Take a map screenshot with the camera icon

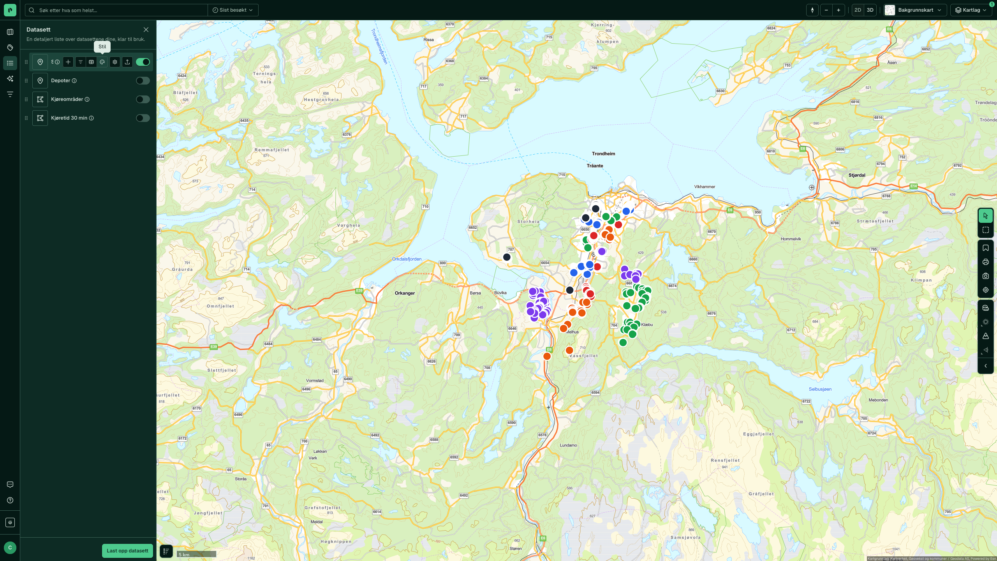coord(985,276)
